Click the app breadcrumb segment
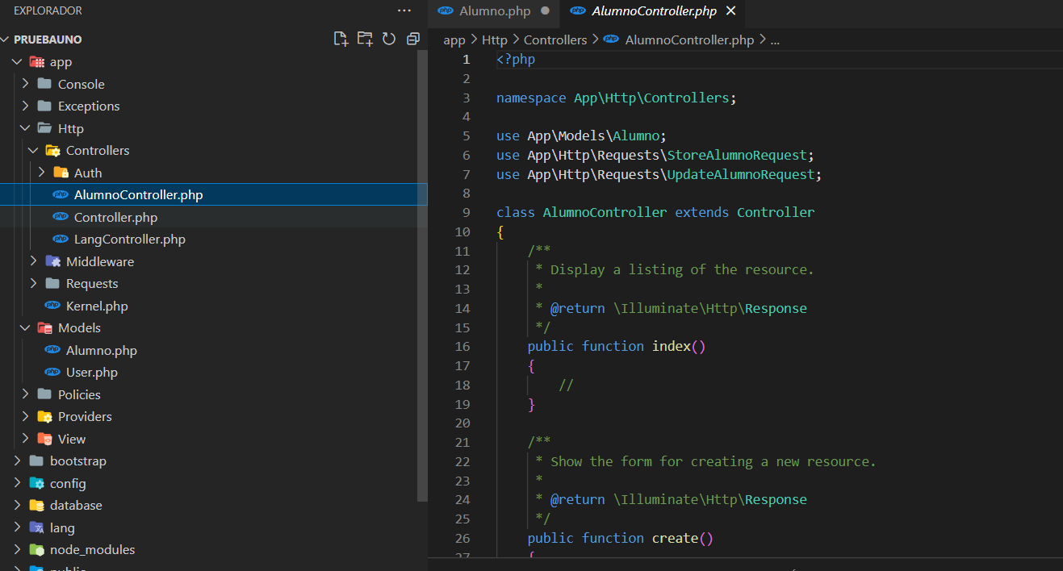The height and width of the screenshot is (571, 1063). pos(454,40)
